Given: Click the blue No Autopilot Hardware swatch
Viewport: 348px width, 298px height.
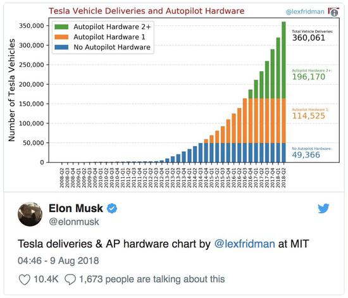Looking at the screenshot, I should [61, 47].
